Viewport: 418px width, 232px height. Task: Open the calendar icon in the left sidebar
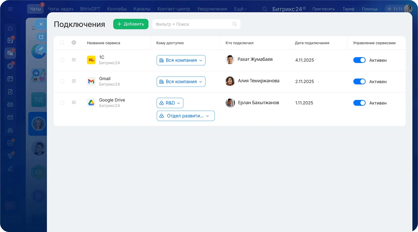pos(10,79)
